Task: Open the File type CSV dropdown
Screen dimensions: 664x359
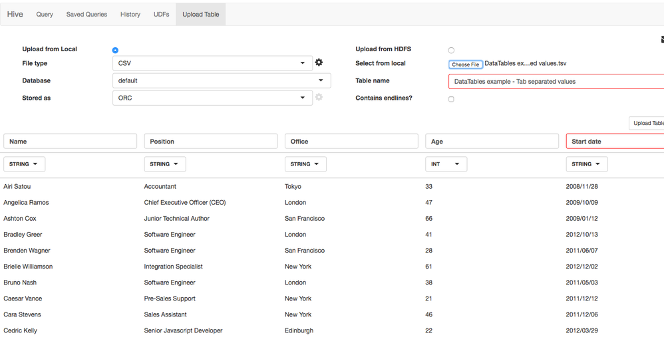Action: [212, 63]
